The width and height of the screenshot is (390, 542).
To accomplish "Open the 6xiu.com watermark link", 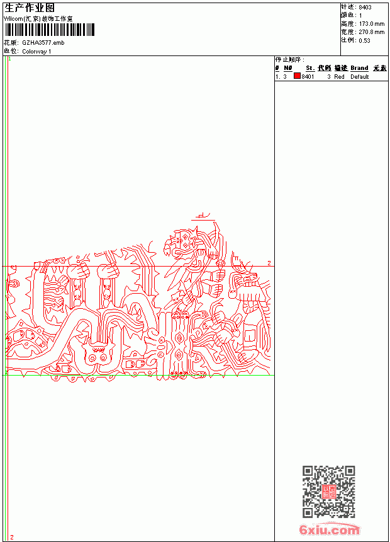I will click(x=329, y=529).
